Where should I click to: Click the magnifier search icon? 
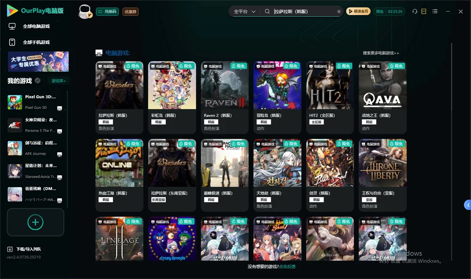267,11
